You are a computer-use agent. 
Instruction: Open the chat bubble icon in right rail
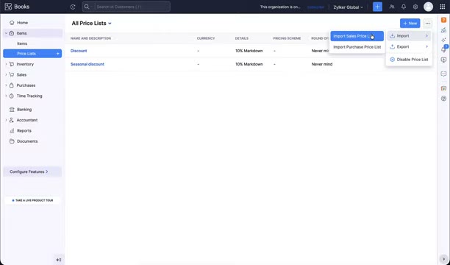point(443,74)
